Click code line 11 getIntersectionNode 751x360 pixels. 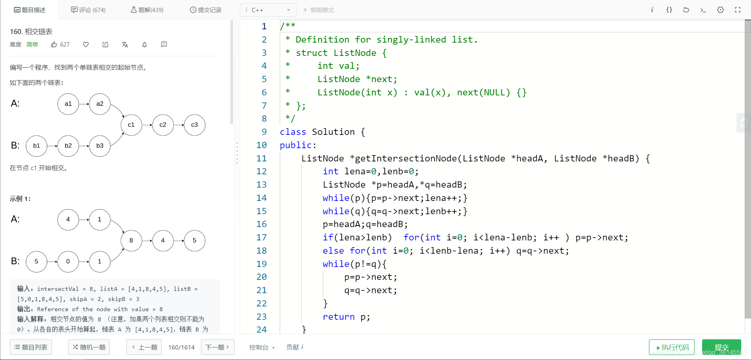[475, 158]
